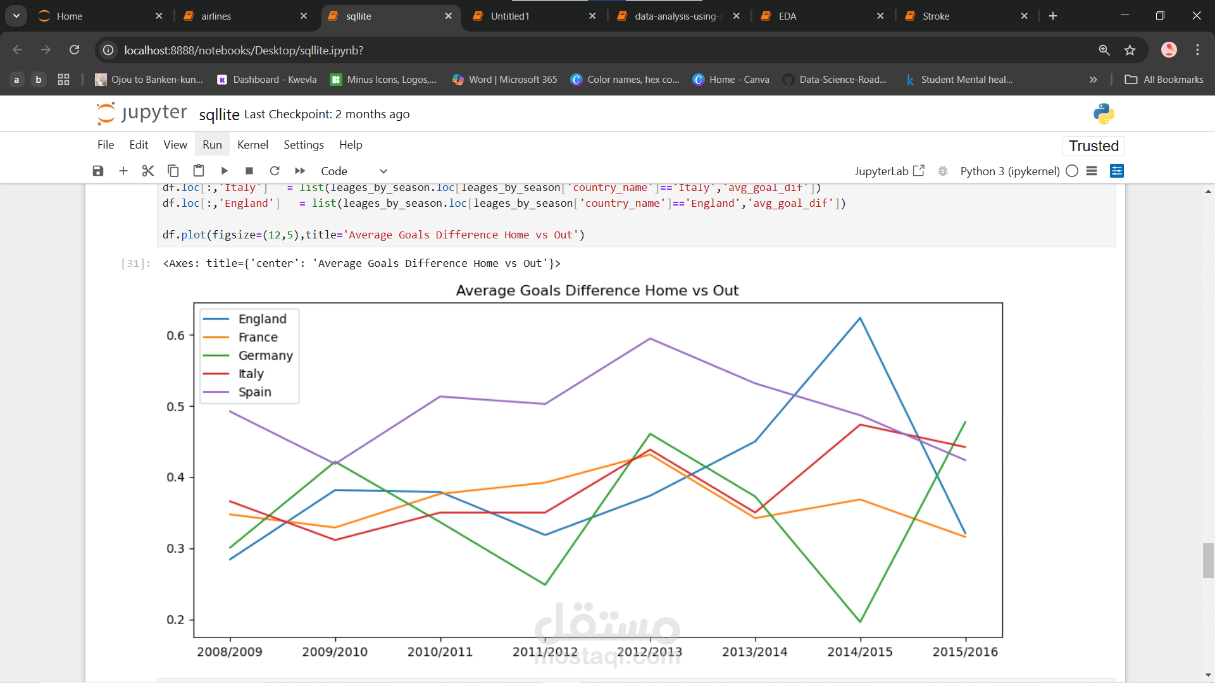Insert a new cell with the plus icon

(123, 171)
